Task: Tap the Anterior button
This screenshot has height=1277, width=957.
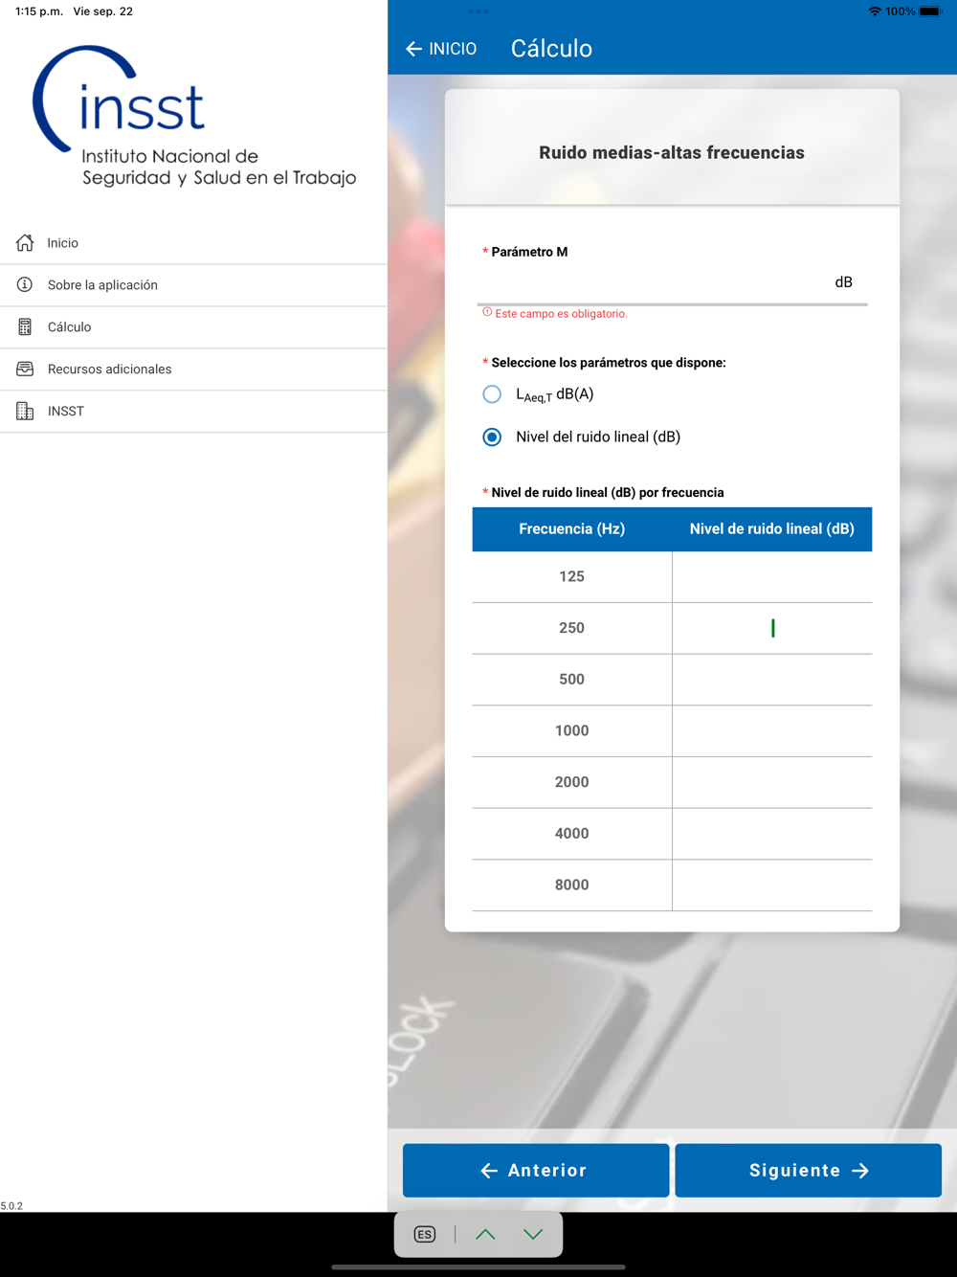Action: pos(536,1170)
